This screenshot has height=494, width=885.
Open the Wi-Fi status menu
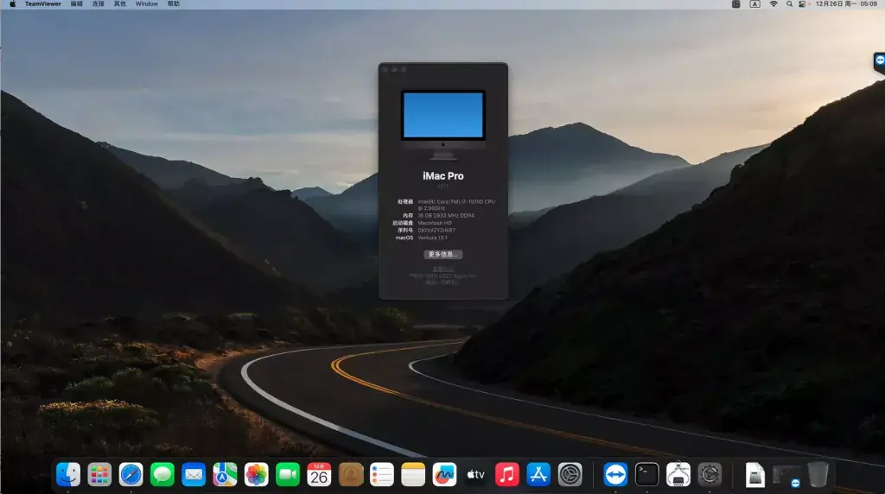(774, 4)
